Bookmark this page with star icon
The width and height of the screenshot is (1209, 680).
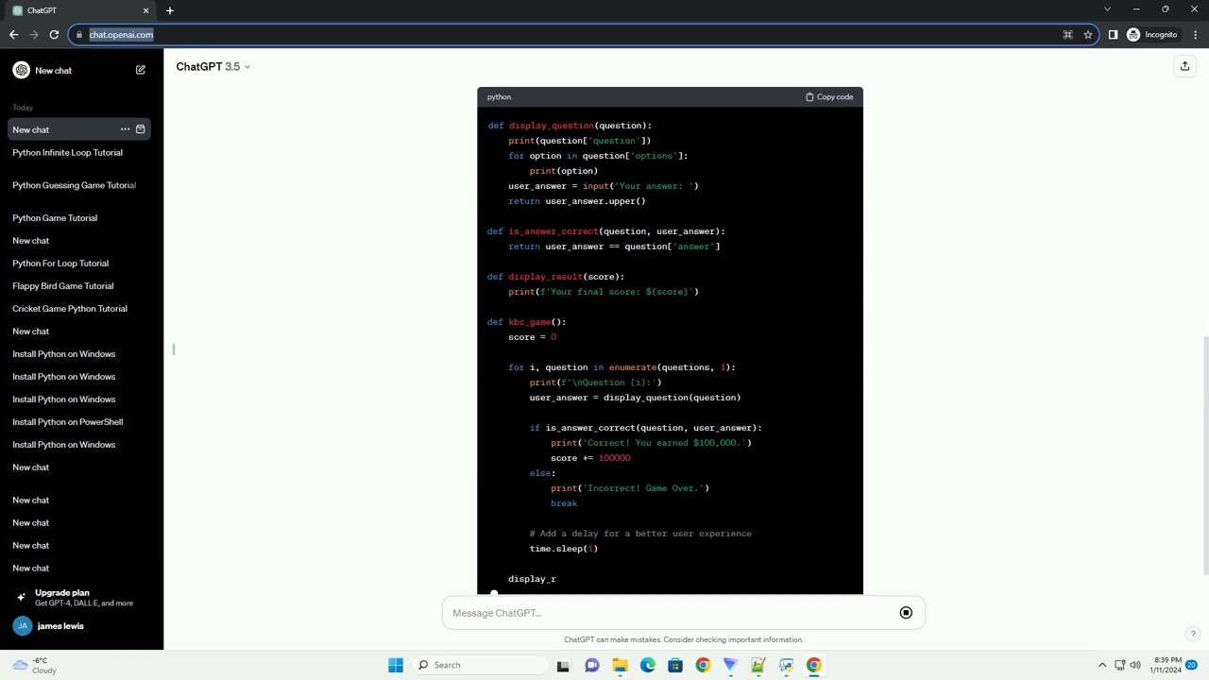point(1088,35)
